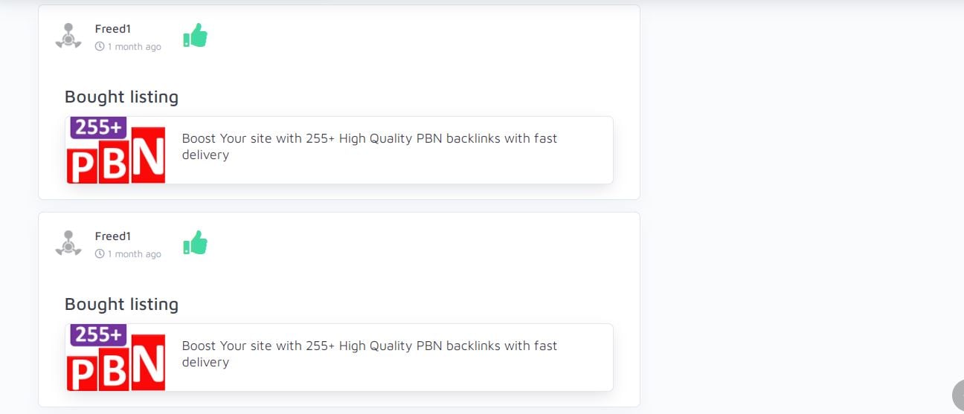Click the green thumbs-up on the first review

[x=196, y=36]
